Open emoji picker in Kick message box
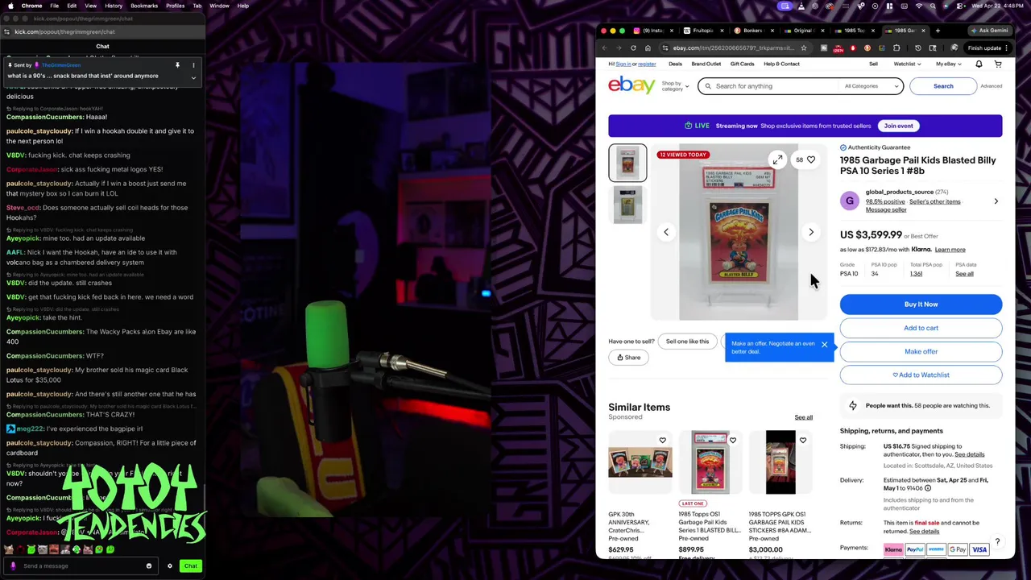 (x=149, y=565)
